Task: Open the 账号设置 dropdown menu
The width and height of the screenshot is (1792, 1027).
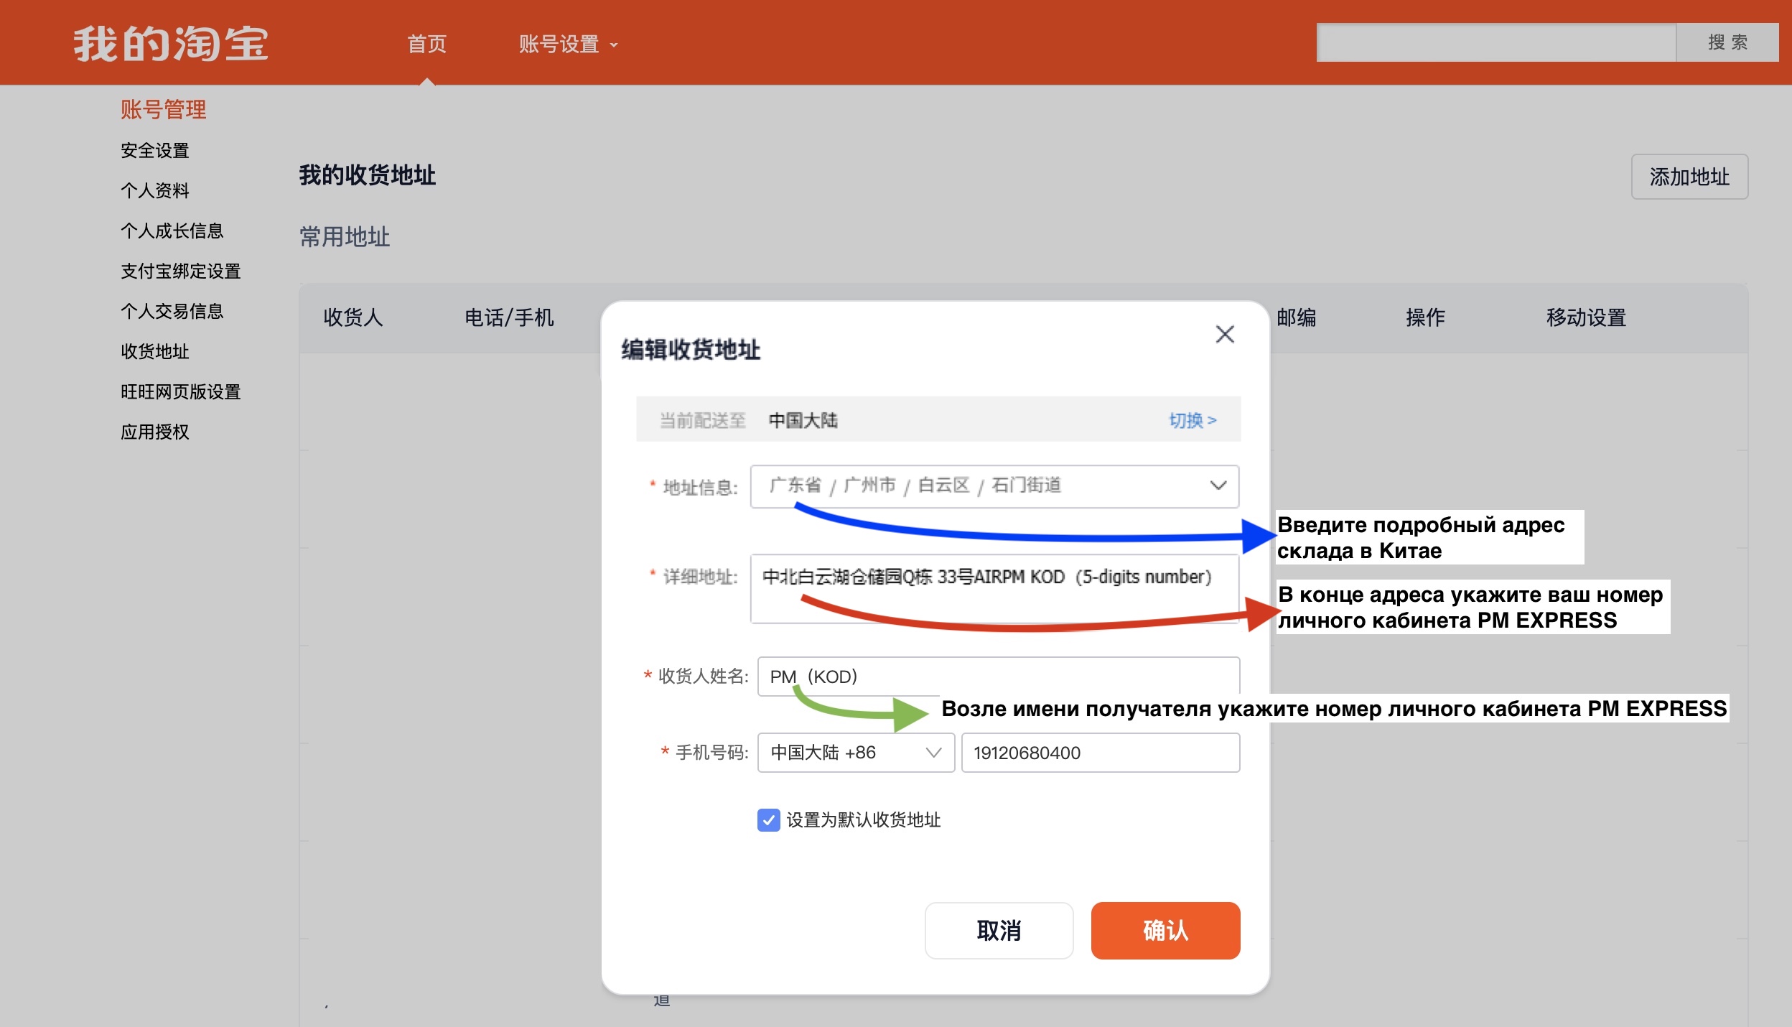Action: [567, 45]
